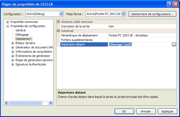The height and width of the screenshot is (117, 180).
Task: Click the Appliquer button
Action: pyautogui.click(x=167, y=111)
